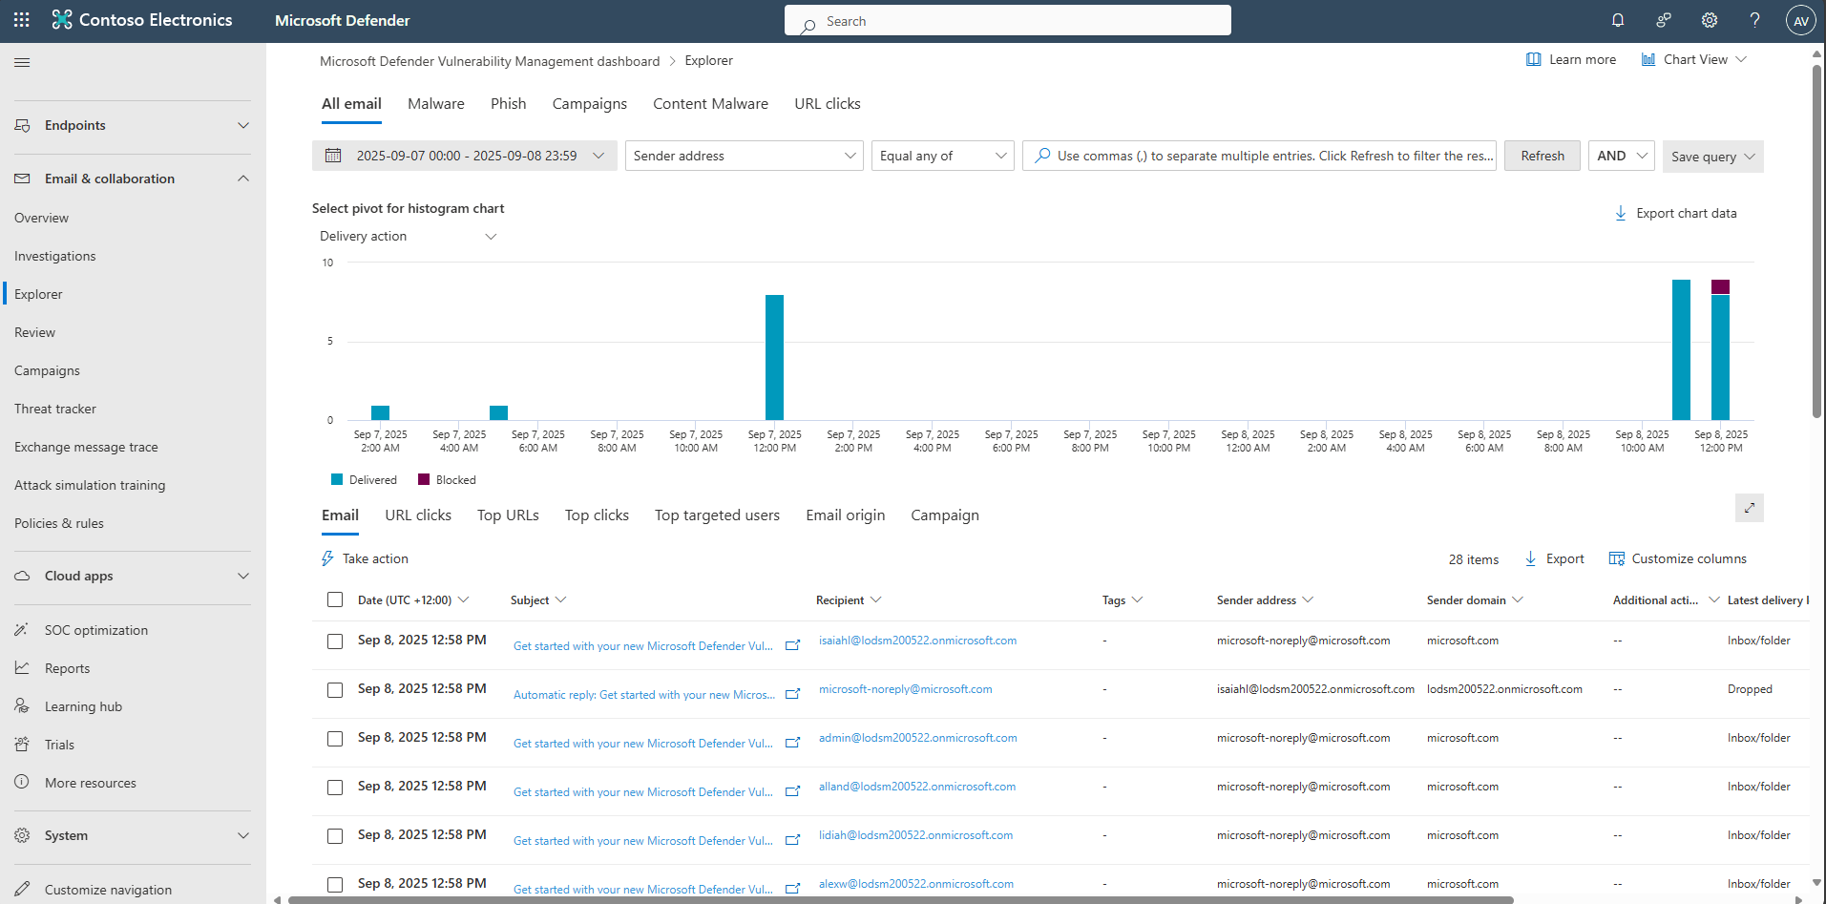Image resolution: width=1826 pixels, height=904 pixels.
Task: Click the SOC optimization icon
Action: [x=22, y=630]
